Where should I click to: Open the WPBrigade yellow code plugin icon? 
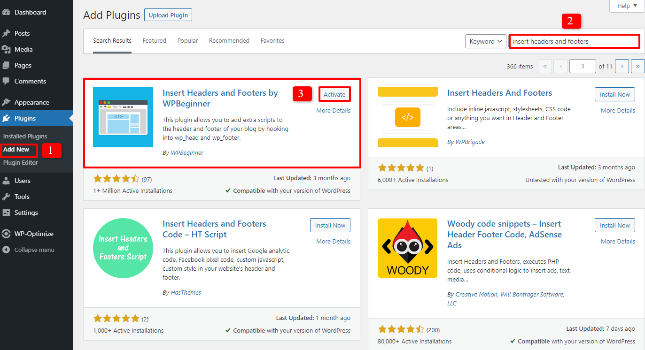pos(408,117)
